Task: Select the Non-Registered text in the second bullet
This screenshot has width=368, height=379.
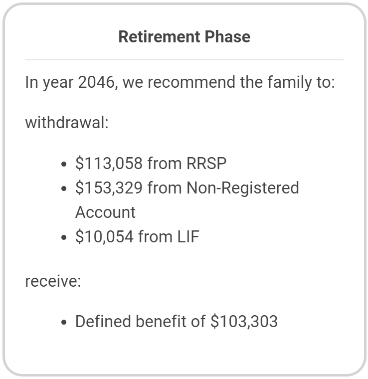Action: [x=243, y=188]
